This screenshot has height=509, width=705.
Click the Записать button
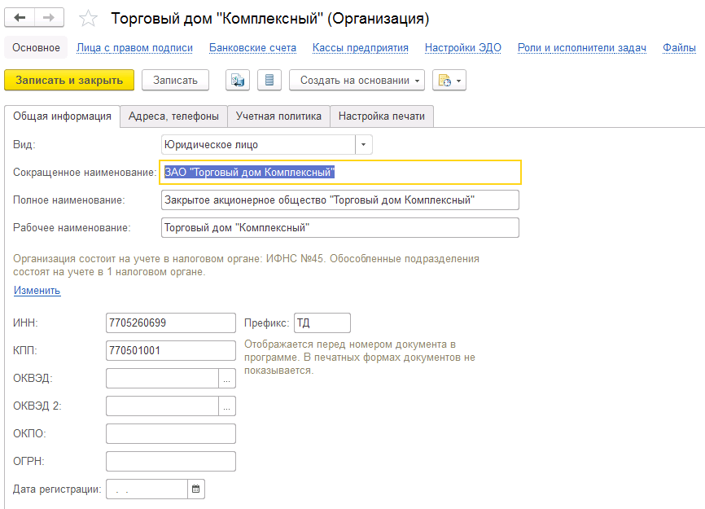coord(175,80)
